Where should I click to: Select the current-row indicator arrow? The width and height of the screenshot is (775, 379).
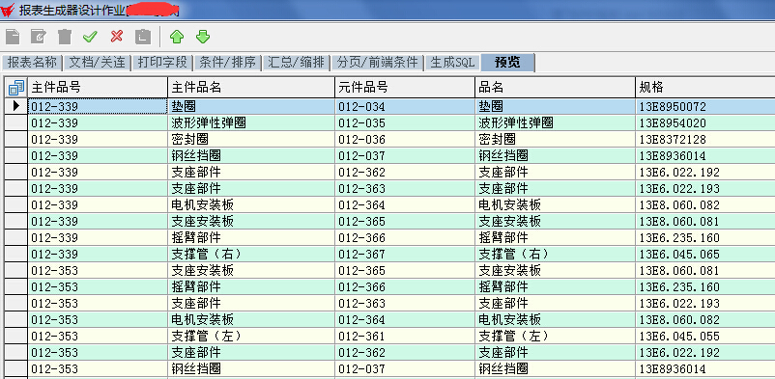[x=16, y=106]
